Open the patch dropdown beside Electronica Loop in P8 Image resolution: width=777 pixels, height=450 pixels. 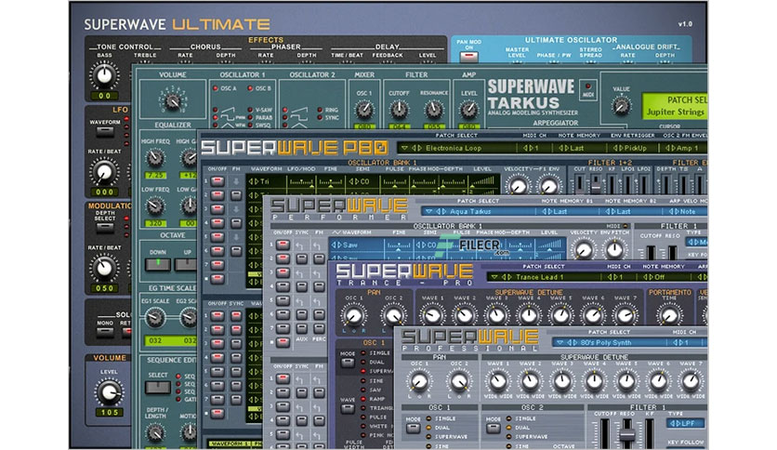[x=405, y=148]
